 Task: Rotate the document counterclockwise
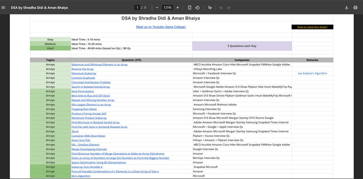(198, 7)
